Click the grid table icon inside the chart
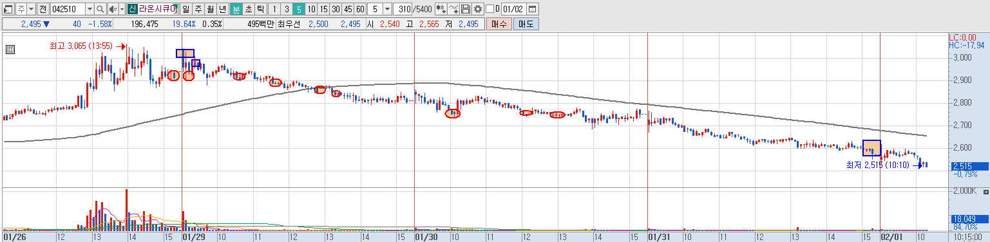The width and height of the screenshot is (990, 242). [x=10, y=49]
